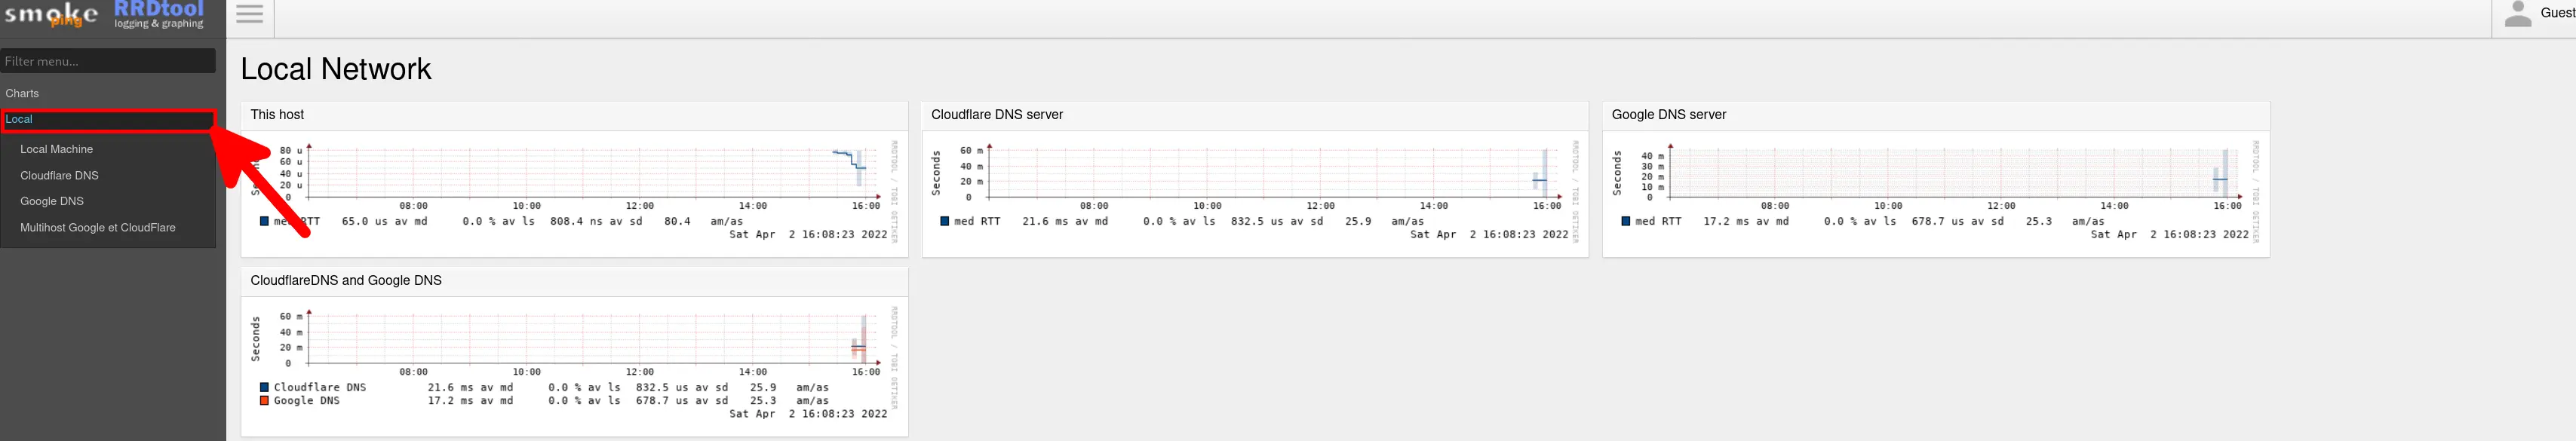
Task: Click blue med RTT swatch in Cloudflare graph
Action: (x=945, y=221)
